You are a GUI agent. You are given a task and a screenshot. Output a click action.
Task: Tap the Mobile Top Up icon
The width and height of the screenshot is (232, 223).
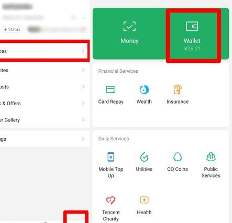(x=111, y=157)
